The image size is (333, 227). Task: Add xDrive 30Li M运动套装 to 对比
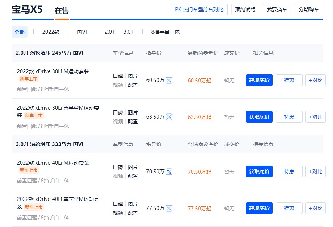point(316,80)
